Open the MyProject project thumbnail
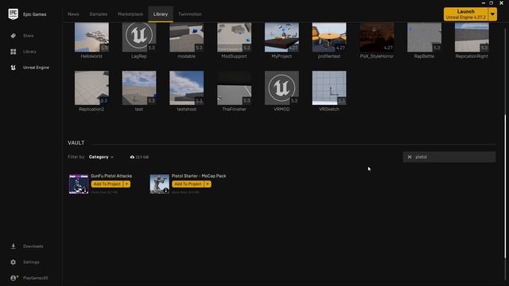The height and width of the screenshot is (286, 509). [x=282, y=37]
